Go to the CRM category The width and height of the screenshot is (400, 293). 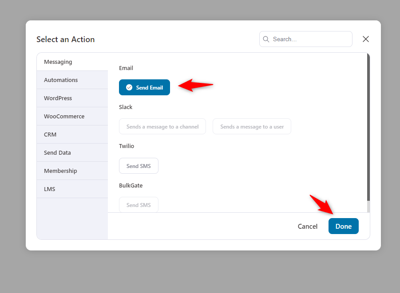tap(72, 134)
